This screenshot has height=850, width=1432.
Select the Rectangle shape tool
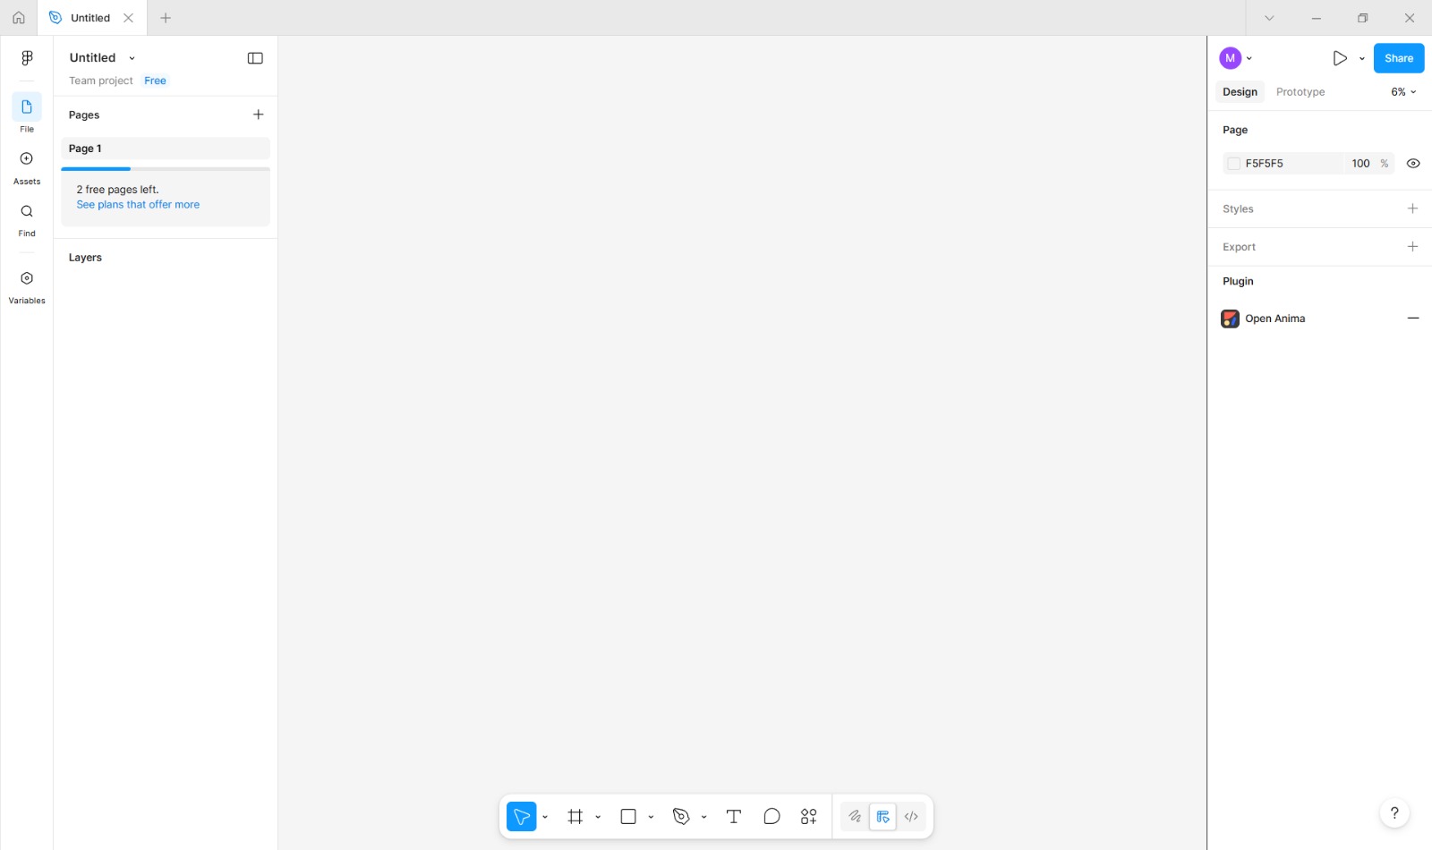coord(627,816)
